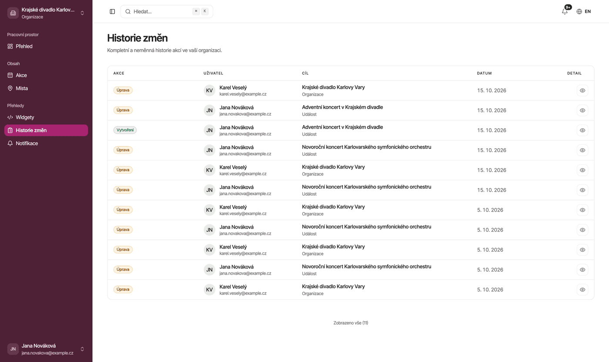This screenshot has height=362, width=609.
Task: Click the magnifier icon in the search box
Action: point(128,12)
